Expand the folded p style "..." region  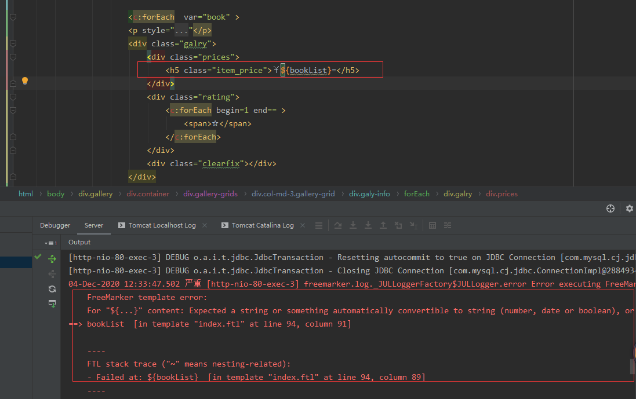click(181, 30)
